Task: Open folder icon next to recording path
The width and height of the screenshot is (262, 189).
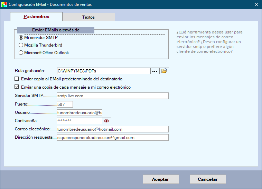Action: coord(164,71)
